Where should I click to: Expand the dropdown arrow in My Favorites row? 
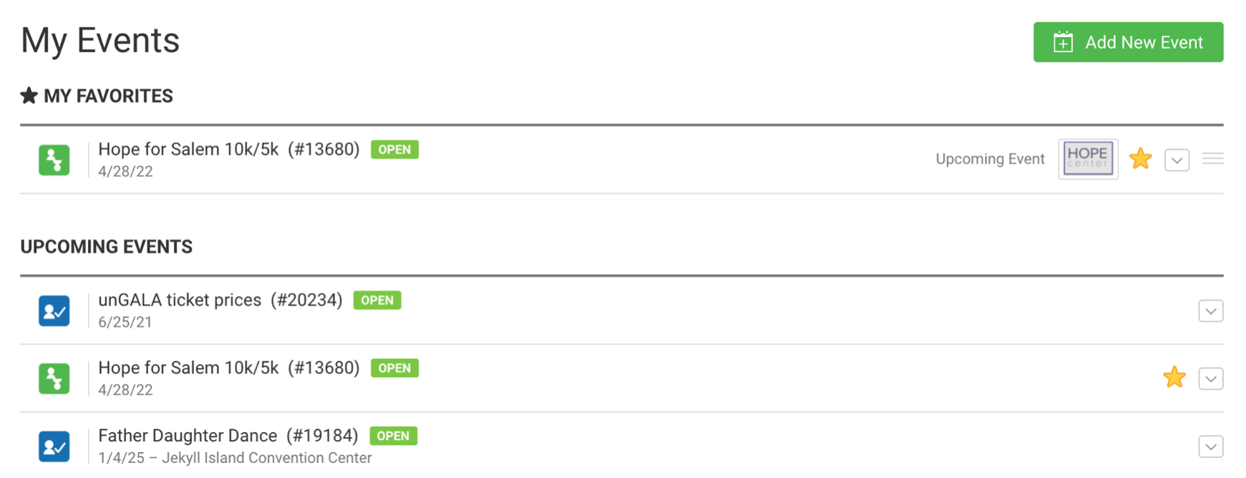pyautogui.click(x=1177, y=160)
